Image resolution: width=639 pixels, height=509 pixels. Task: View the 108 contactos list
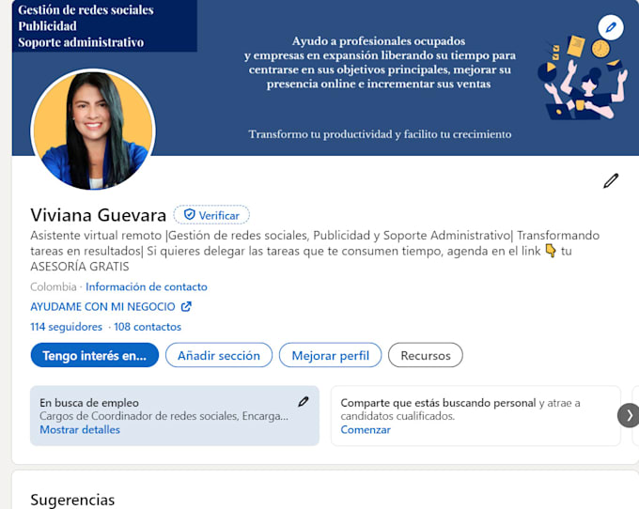point(148,327)
